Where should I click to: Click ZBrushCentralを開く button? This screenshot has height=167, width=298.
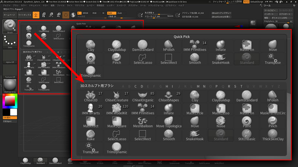pyautogui.click(x=221, y=17)
